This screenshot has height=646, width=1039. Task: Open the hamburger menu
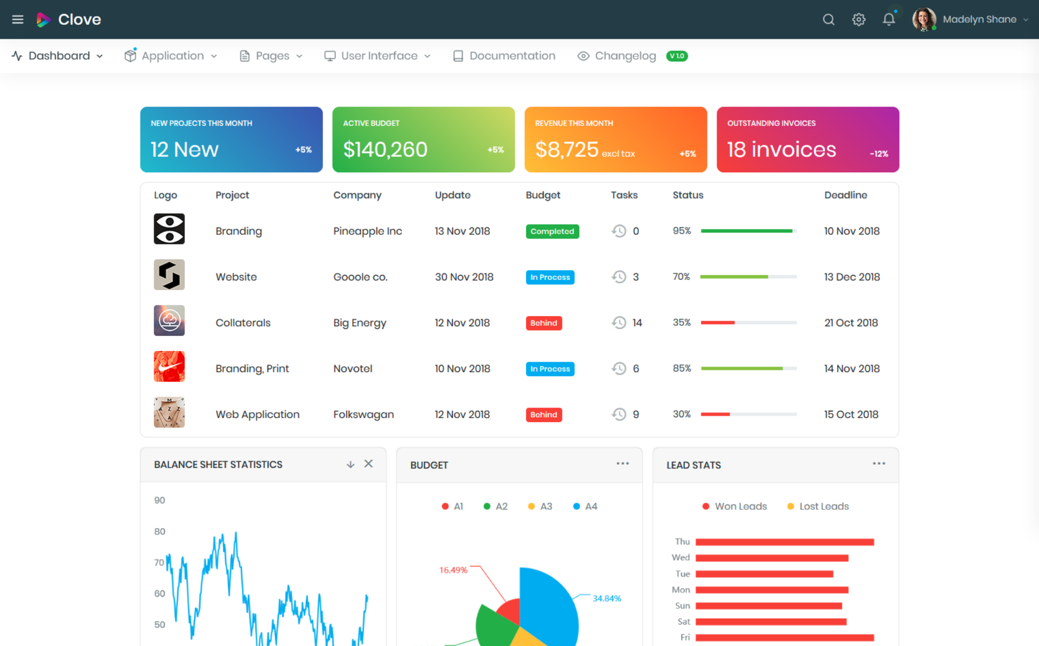(18, 19)
